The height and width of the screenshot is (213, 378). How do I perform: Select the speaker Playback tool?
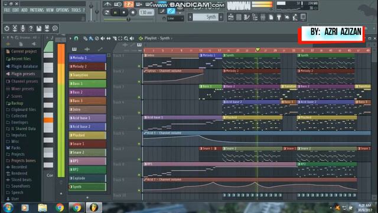pos(132,38)
